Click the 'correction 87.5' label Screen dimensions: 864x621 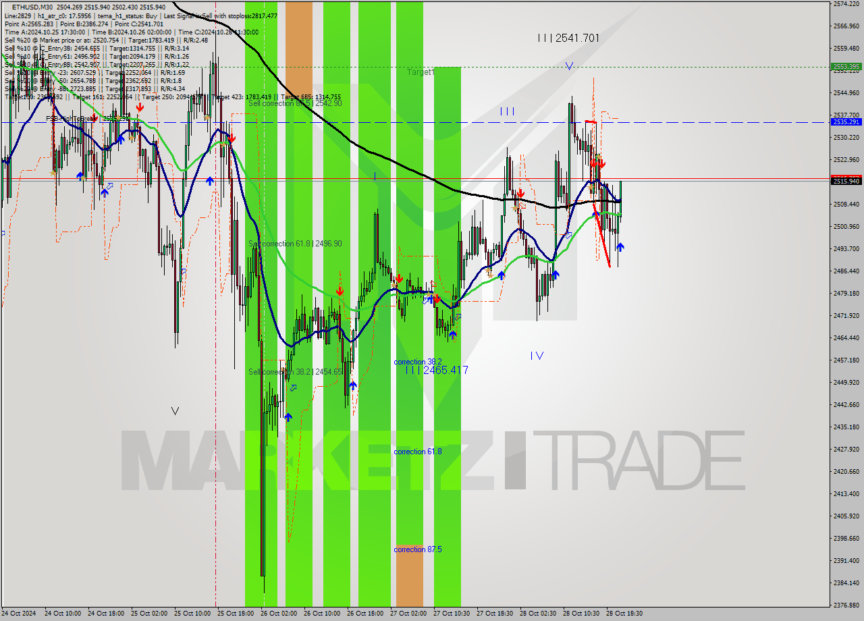click(x=418, y=549)
